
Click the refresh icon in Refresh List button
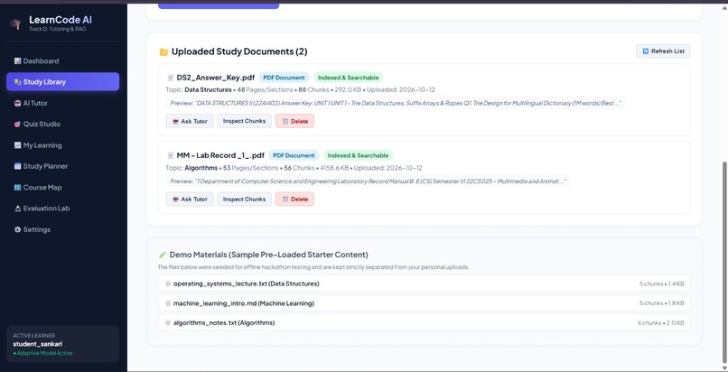(x=646, y=51)
